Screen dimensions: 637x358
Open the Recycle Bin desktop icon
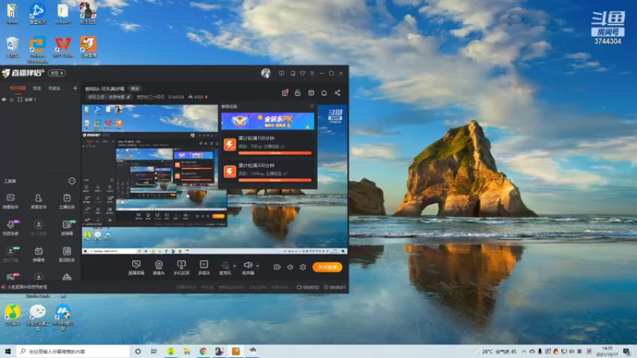pos(13,47)
